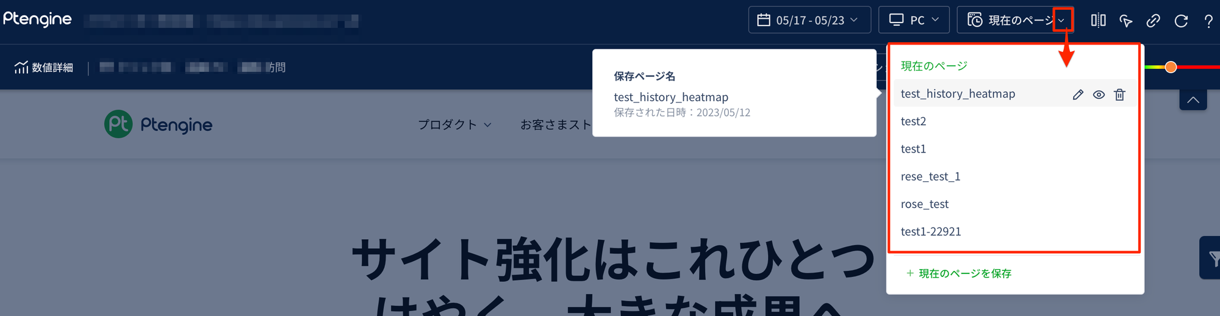Screen dimensions: 1220x316
Task: Click the cursor click-mode icon in toolbar
Action: coord(1126,21)
